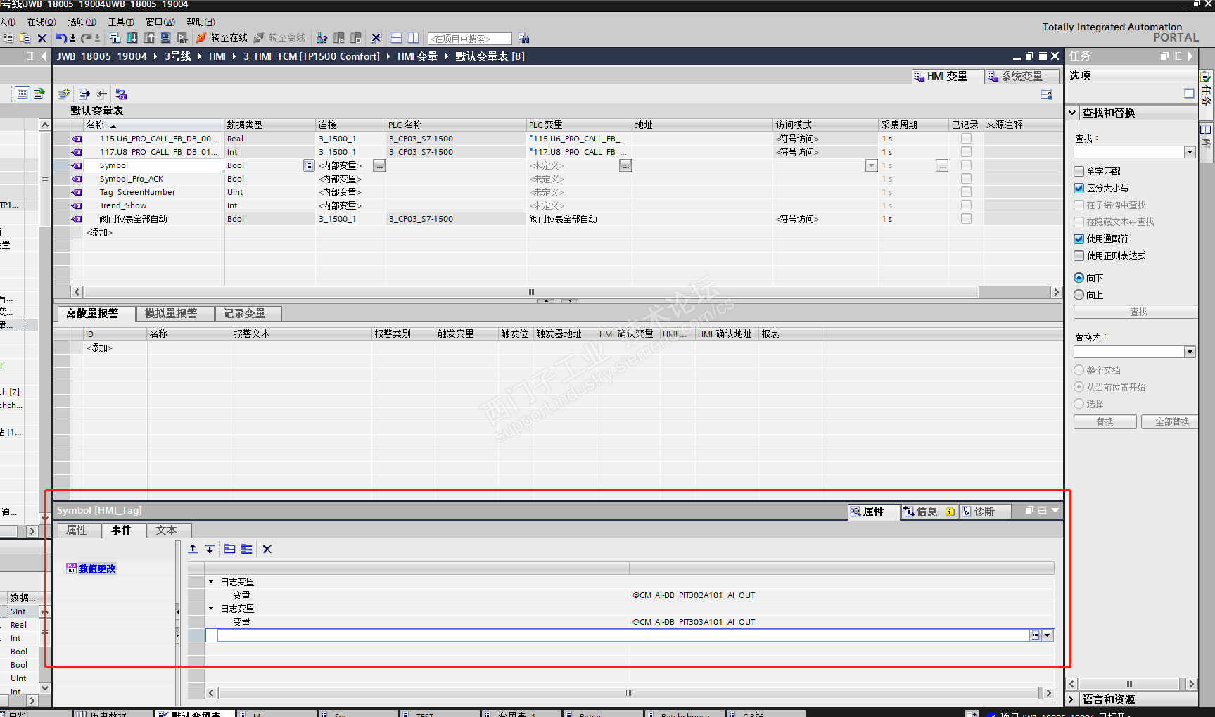
Task: Open the 工具(T) menu
Action: click(x=121, y=22)
